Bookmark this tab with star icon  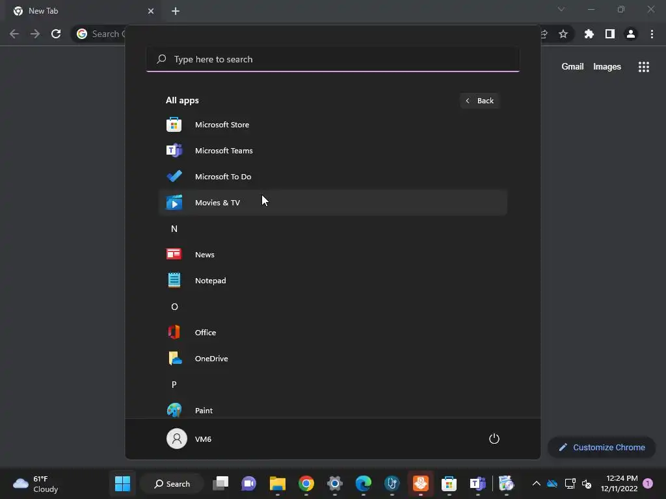point(563,34)
